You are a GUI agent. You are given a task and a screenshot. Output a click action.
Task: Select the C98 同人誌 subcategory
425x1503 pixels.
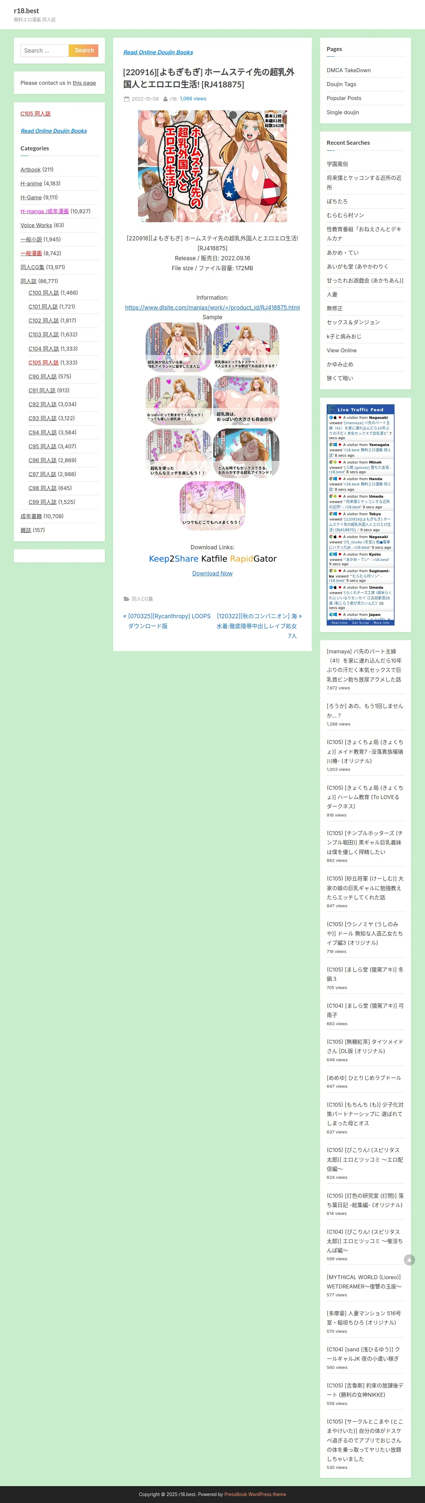(43, 488)
